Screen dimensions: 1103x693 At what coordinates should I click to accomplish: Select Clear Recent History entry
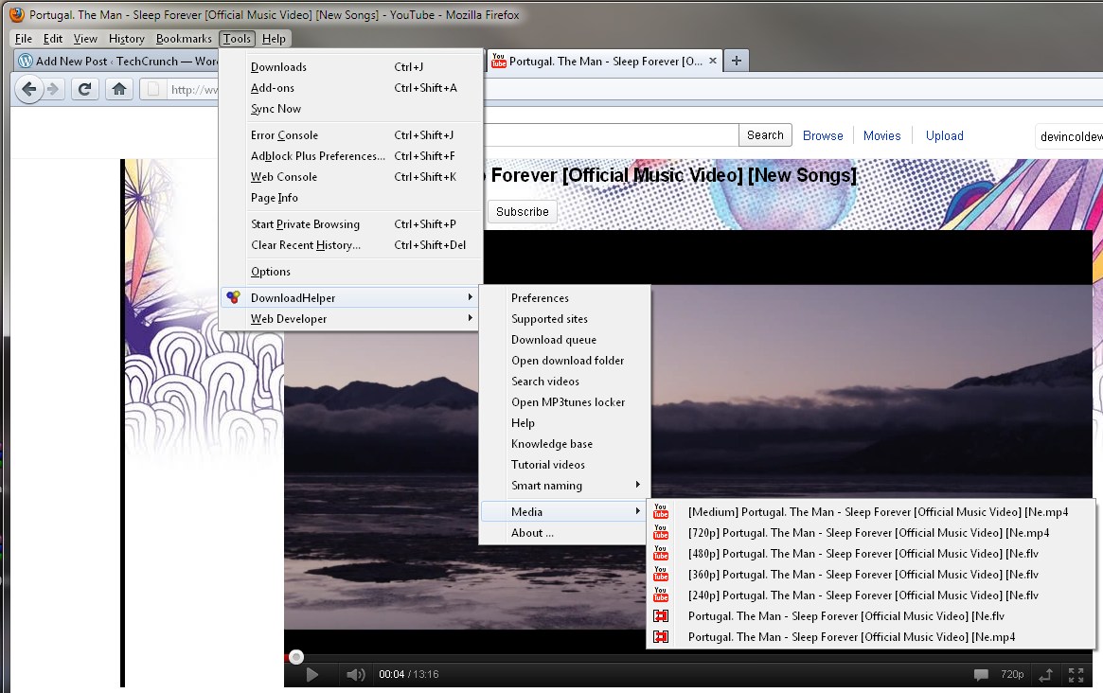(x=349, y=245)
